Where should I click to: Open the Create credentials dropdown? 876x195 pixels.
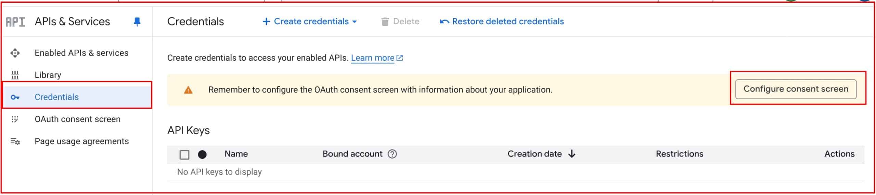310,22
